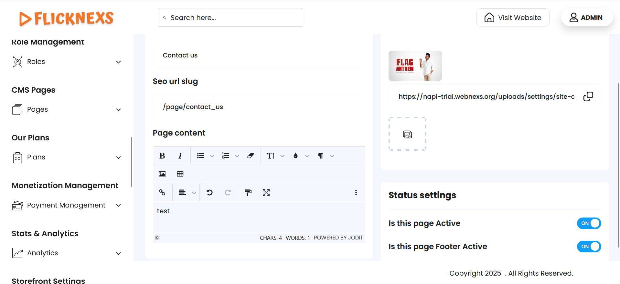The image size is (620, 284).
Task: Disable the page Footer Active switch
Action: point(589,247)
